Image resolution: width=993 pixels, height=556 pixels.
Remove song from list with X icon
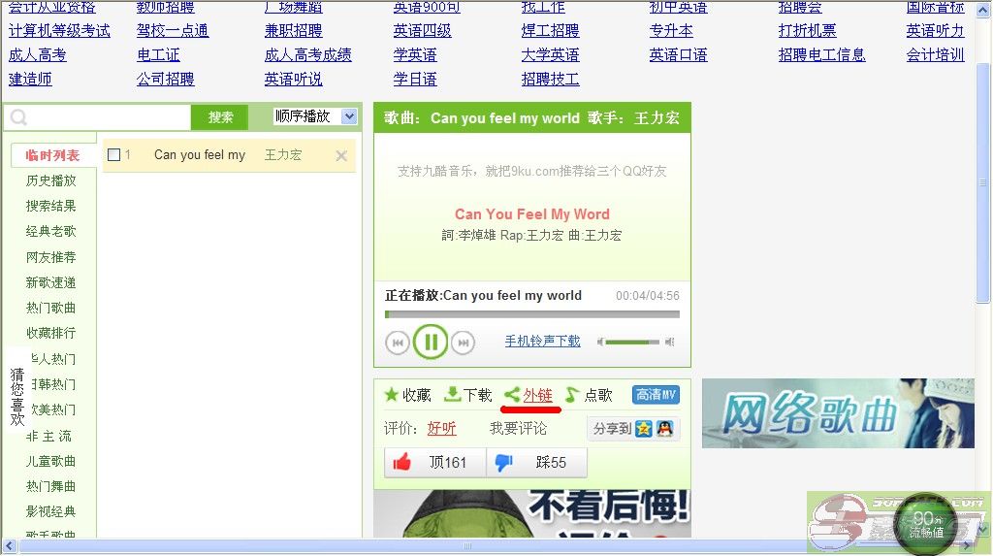pos(341,155)
